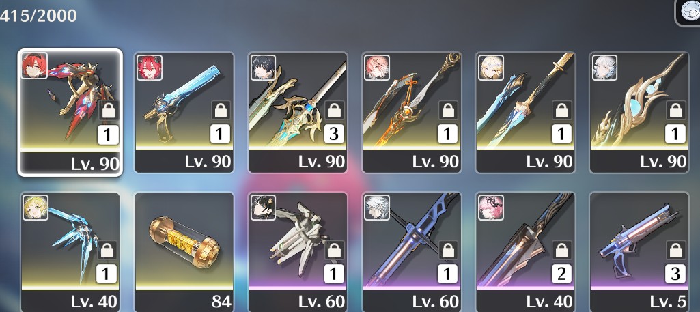Open the gold broadblade card with rank 3

298,113
